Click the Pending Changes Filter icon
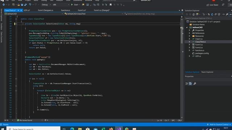 click(x=204, y=14)
